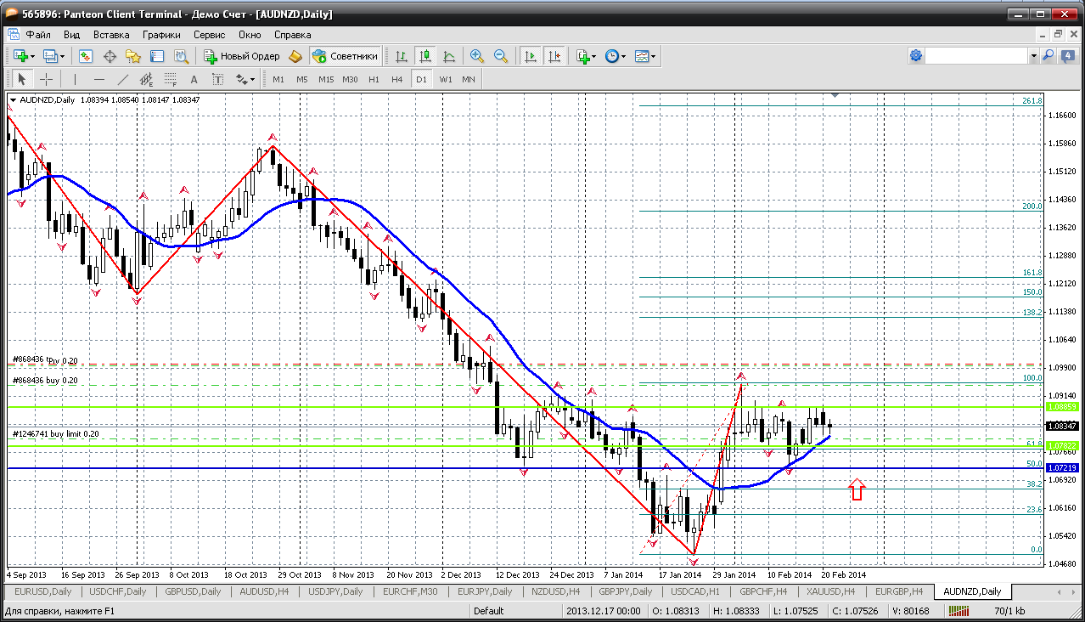
Task: Zoom out of the chart
Action: (x=501, y=56)
